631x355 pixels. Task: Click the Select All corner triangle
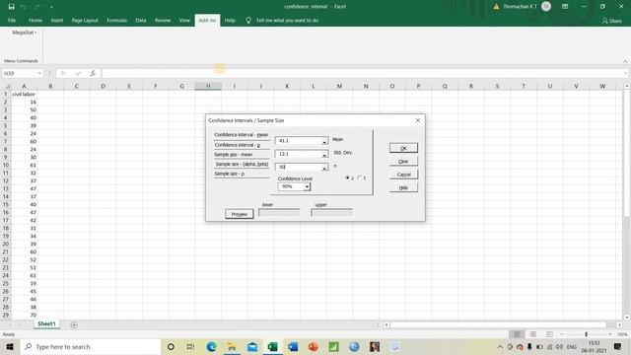[x=7, y=86]
